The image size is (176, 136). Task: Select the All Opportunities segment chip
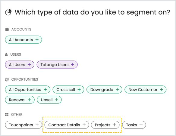(28, 89)
